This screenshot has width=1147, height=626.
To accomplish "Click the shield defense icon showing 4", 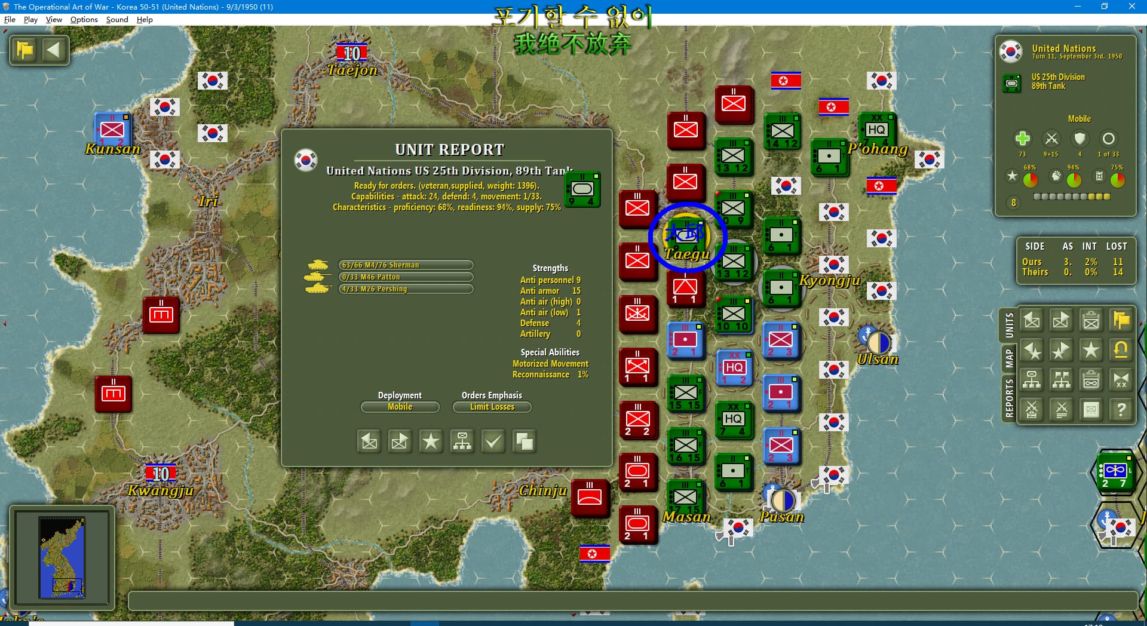I will pyautogui.click(x=1079, y=139).
